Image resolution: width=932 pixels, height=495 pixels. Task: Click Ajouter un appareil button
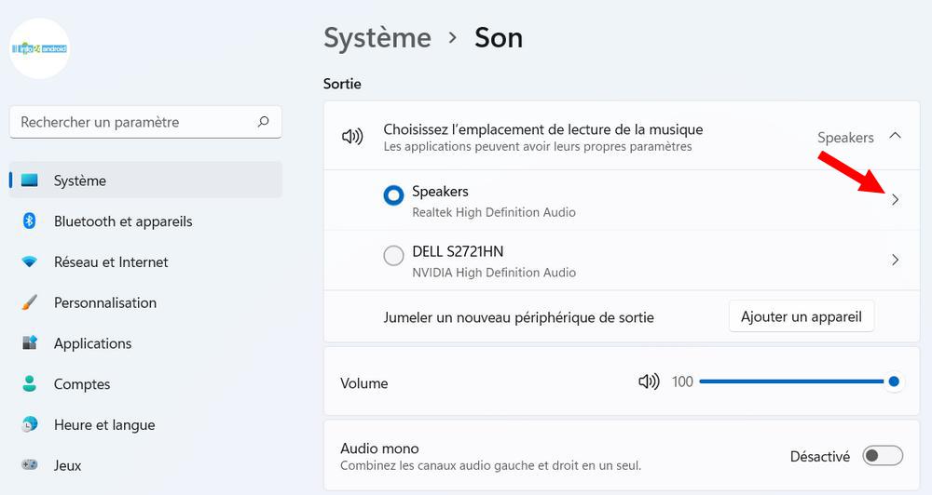tap(802, 316)
